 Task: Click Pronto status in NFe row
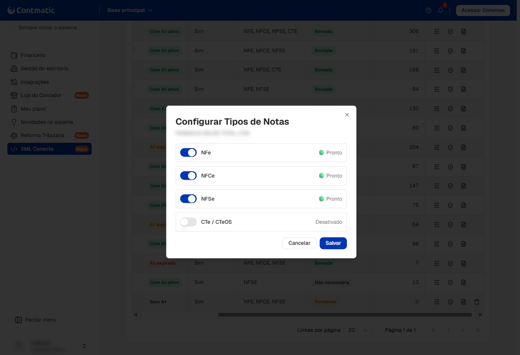pyautogui.click(x=331, y=153)
